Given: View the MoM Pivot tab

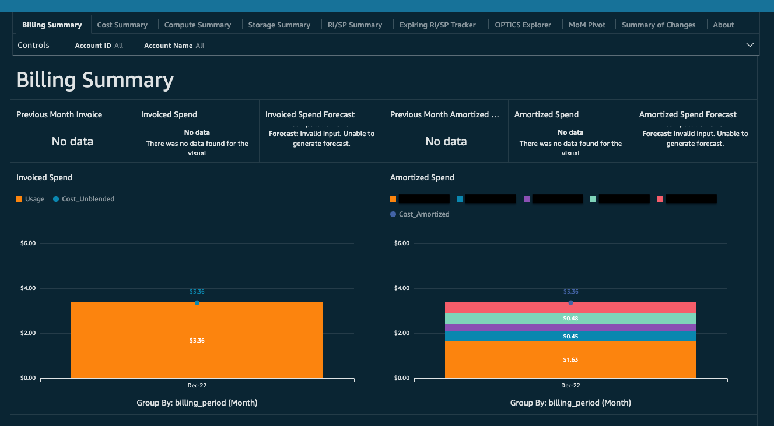Looking at the screenshot, I should (x=587, y=25).
